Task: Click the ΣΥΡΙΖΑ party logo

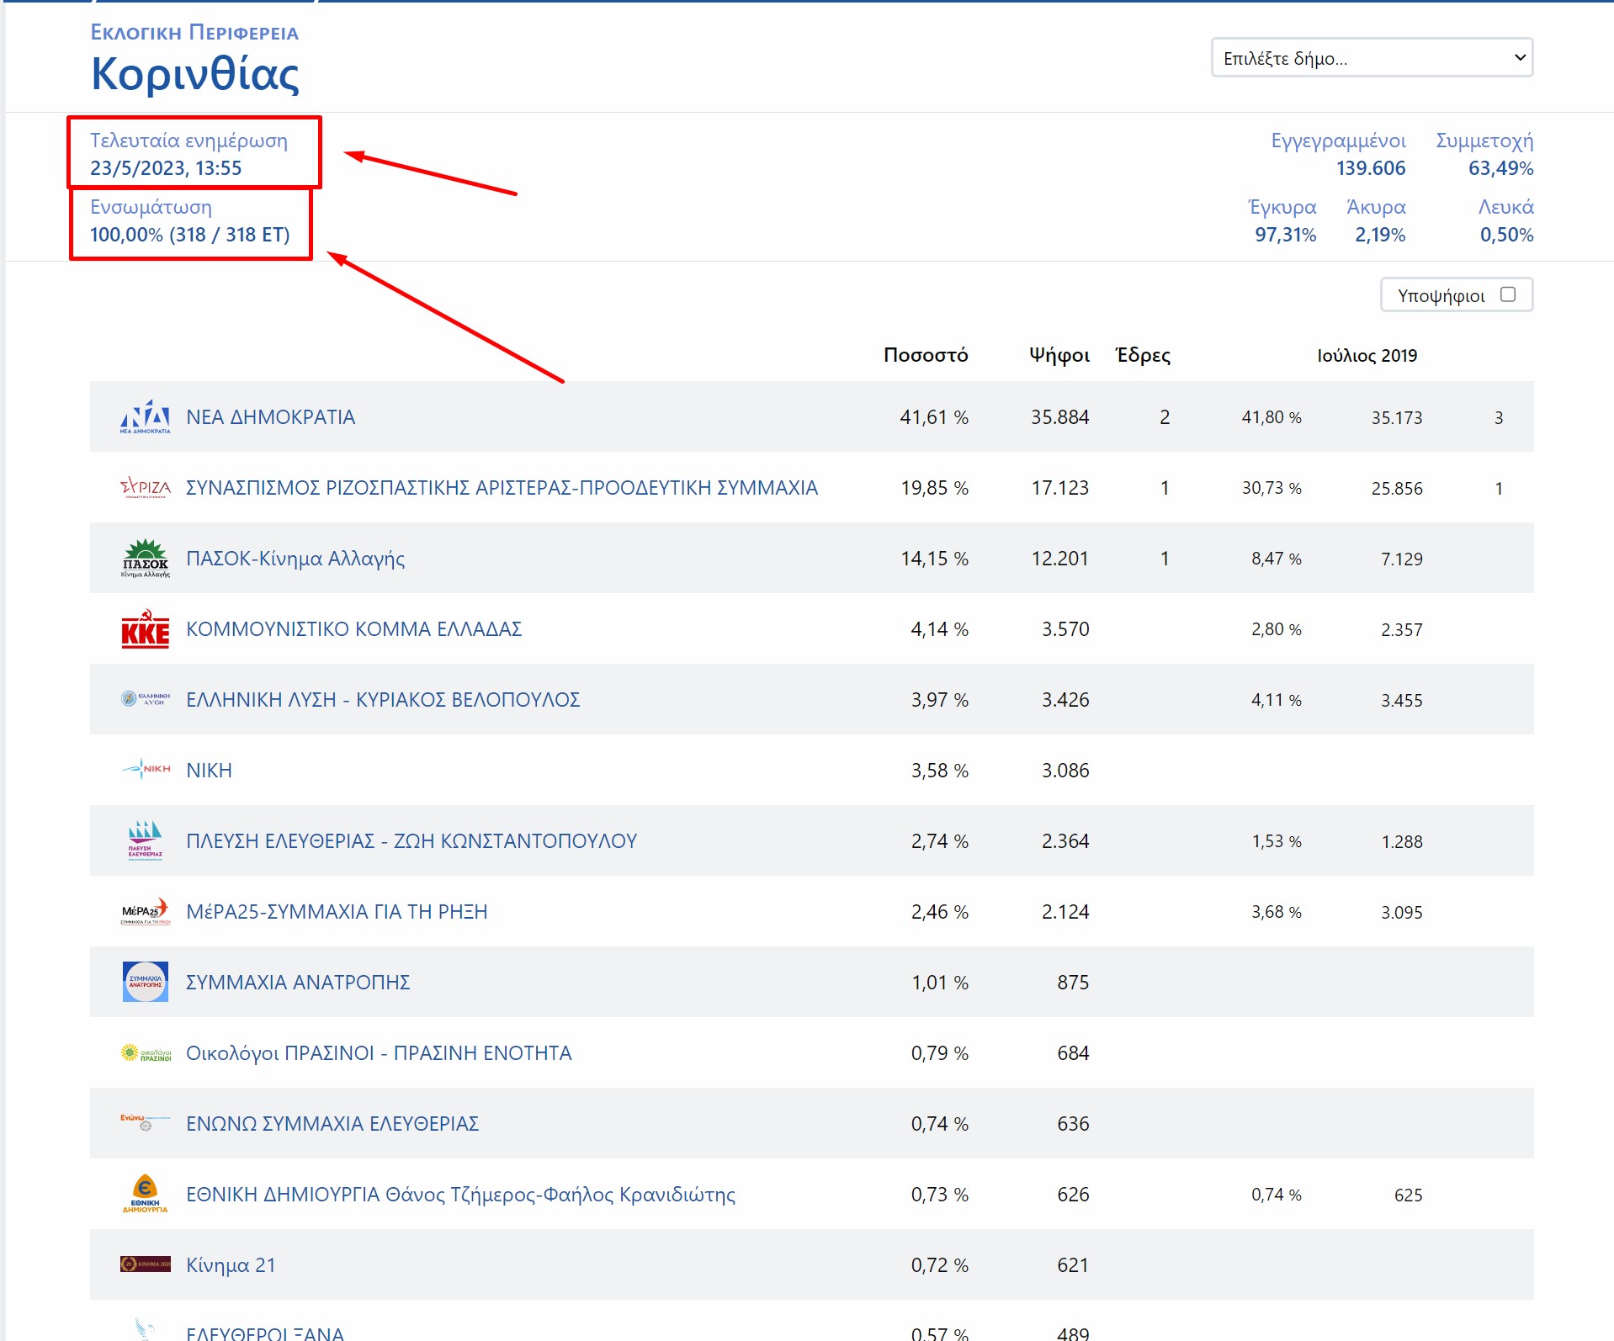Action: click(145, 487)
